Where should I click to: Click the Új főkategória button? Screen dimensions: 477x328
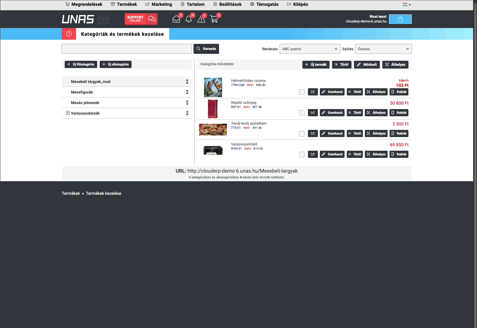pyautogui.click(x=81, y=64)
